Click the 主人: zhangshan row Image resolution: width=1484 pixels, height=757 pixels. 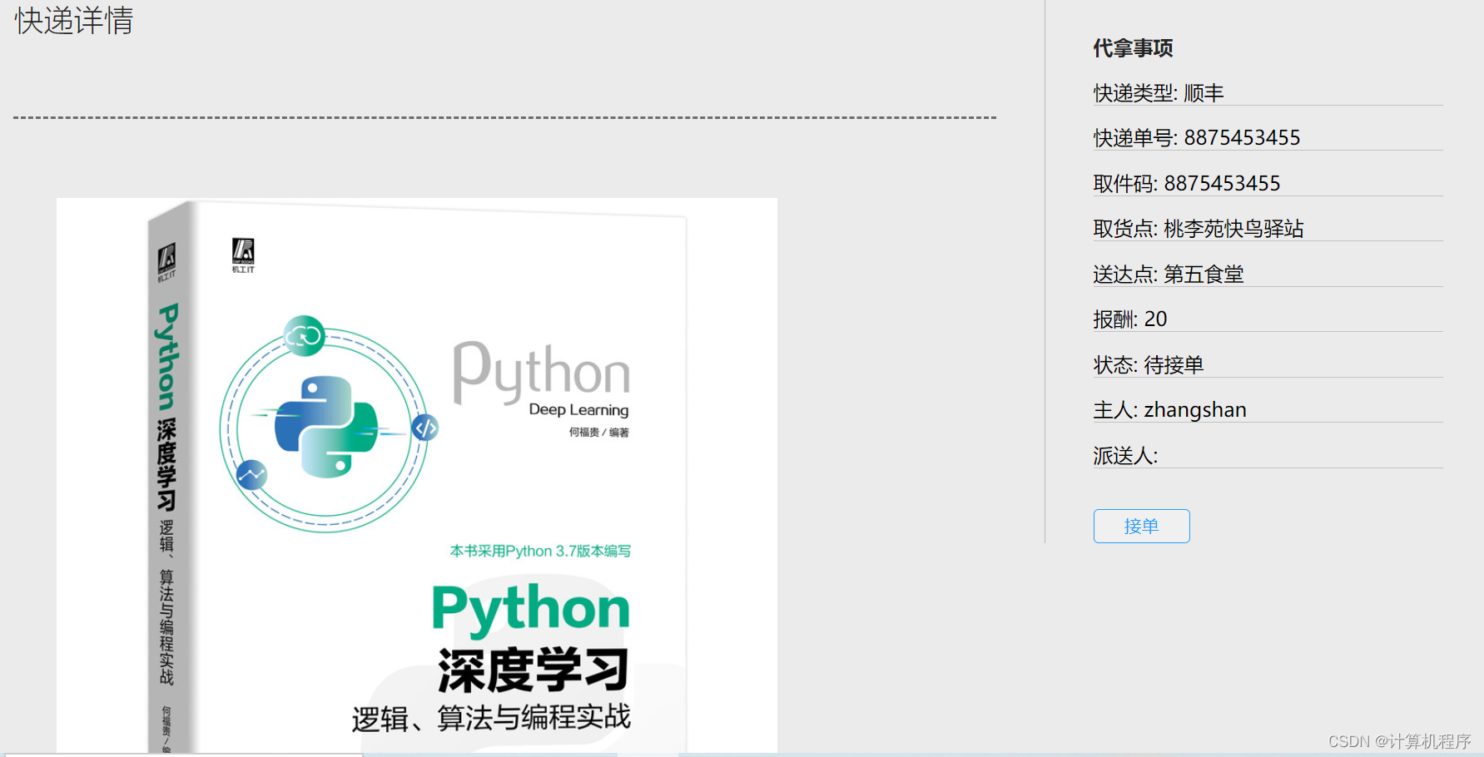click(x=1268, y=410)
